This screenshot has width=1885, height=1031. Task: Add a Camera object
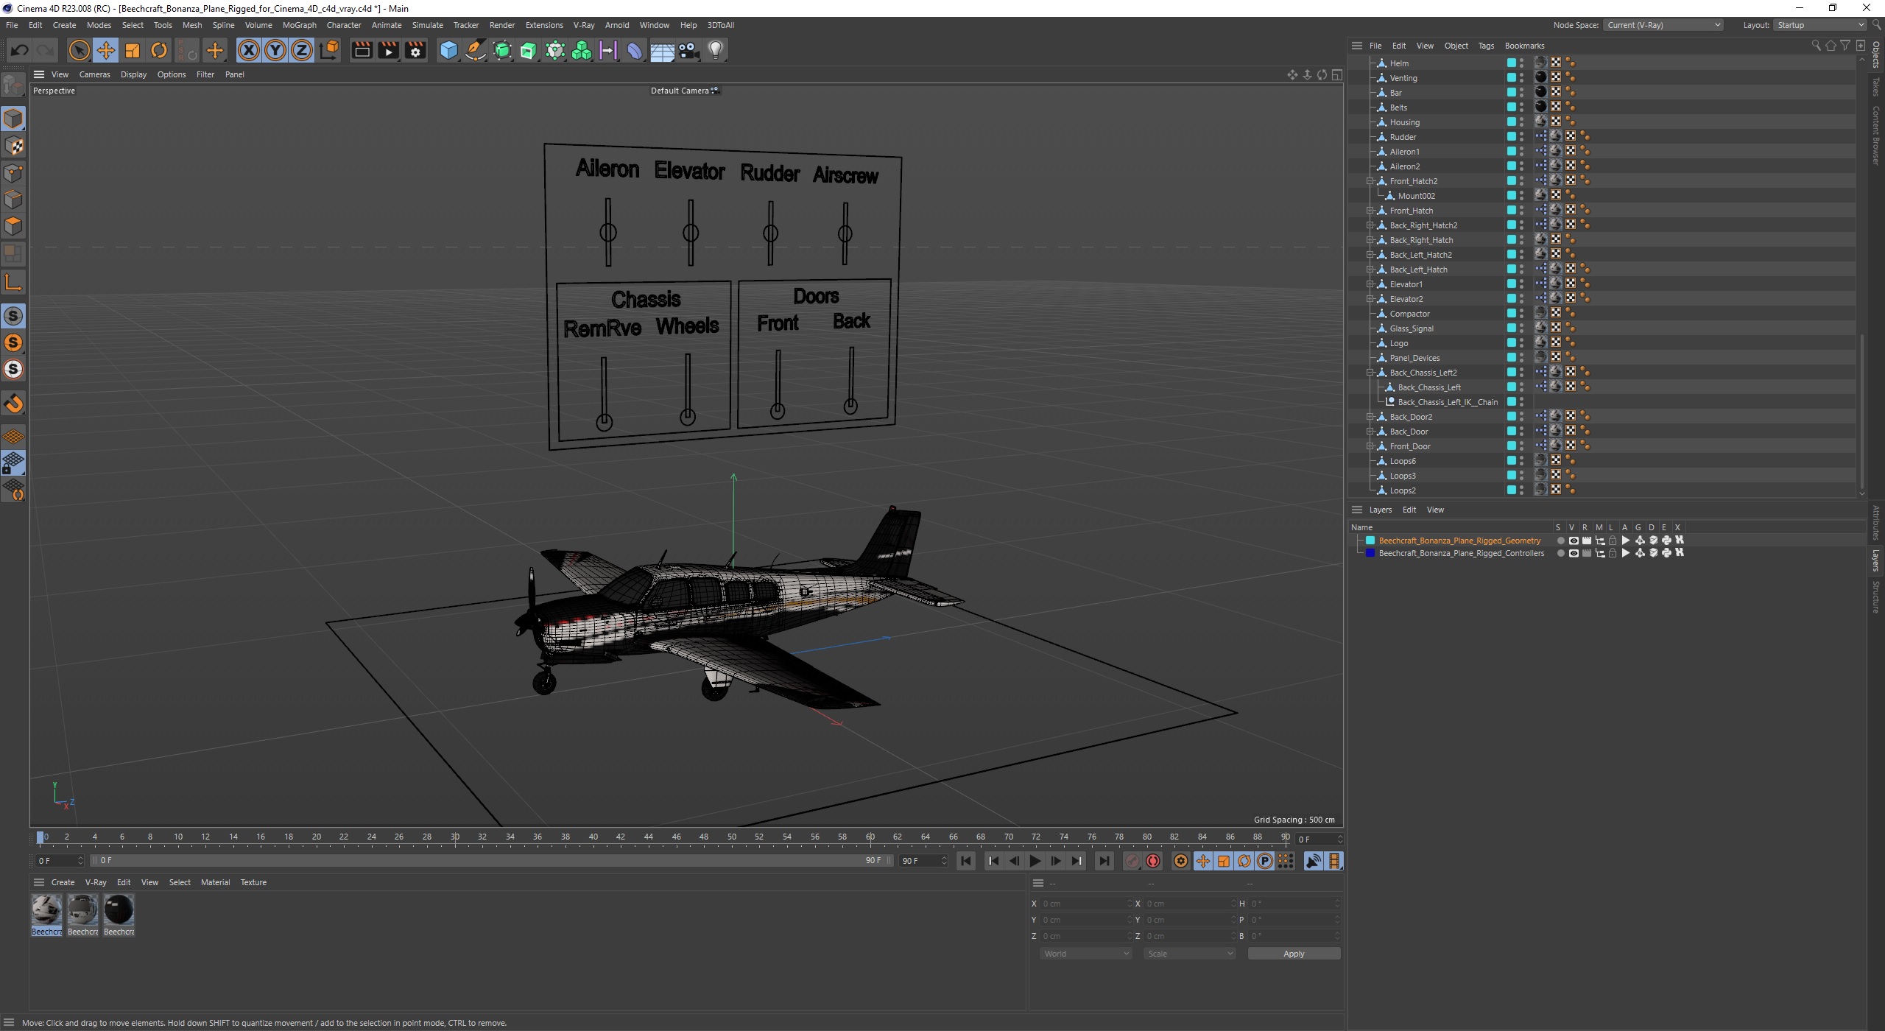click(688, 50)
